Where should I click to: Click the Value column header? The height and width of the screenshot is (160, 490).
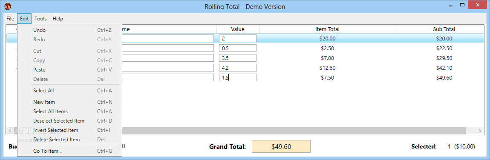(x=238, y=29)
